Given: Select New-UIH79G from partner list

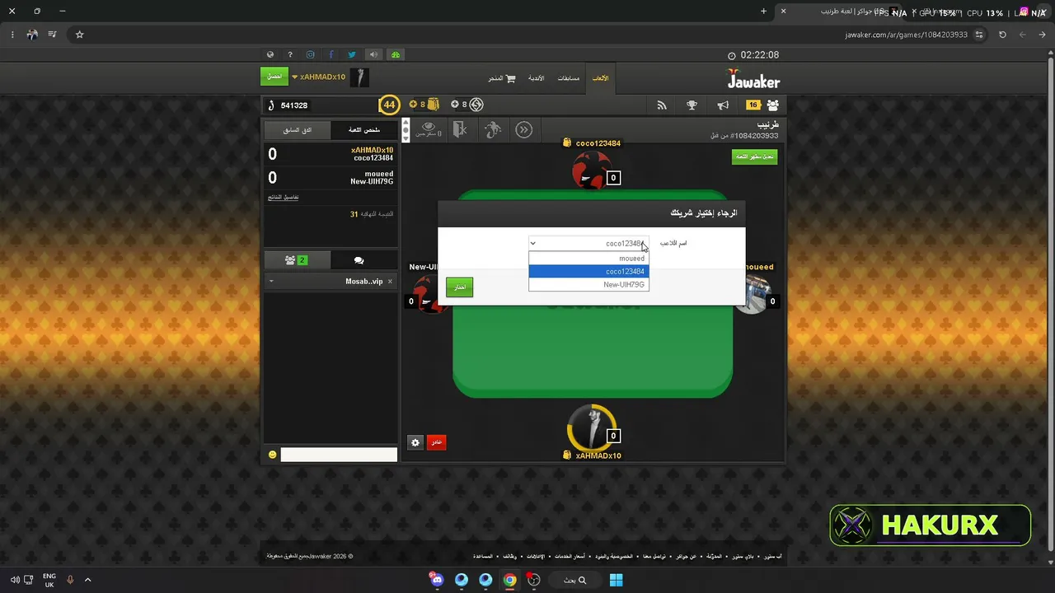Looking at the screenshot, I should click(x=588, y=285).
